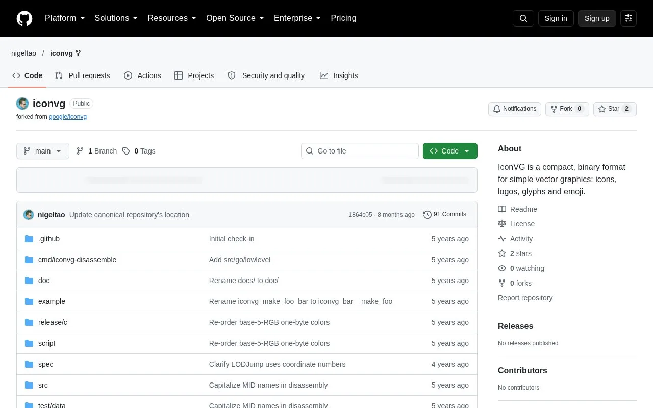Go to the GitHub homepage logo
This screenshot has height=408, width=653.
point(24,18)
